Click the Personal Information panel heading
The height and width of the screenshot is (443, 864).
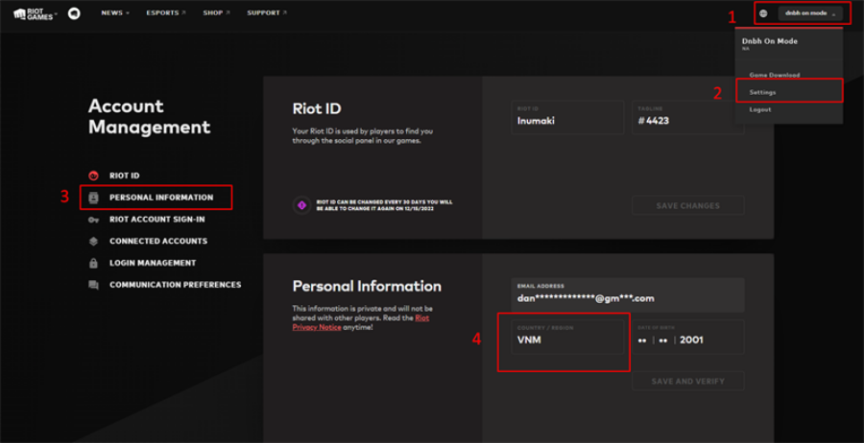click(367, 286)
